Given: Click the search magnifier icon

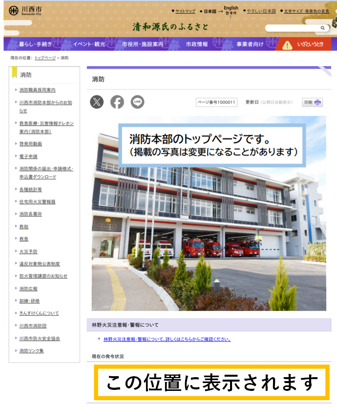Looking at the screenshot, I should click(322, 28).
